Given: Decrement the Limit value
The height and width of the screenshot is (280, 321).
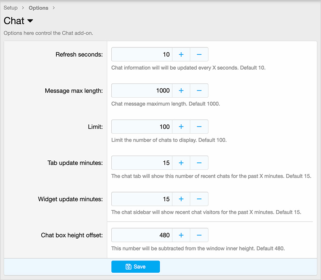Looking at the screenshot, I should pyautogui.click(x=199, y=126).
